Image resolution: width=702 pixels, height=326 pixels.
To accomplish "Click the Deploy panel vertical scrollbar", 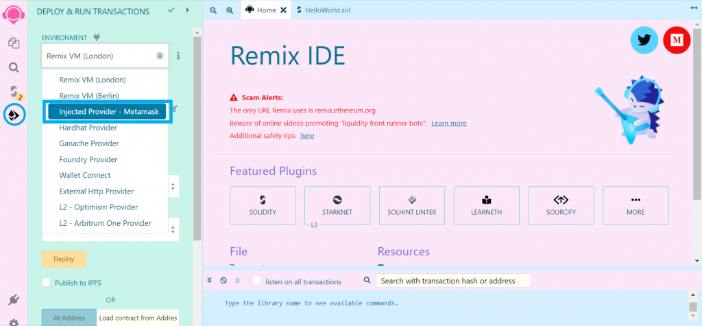I will 197,139.
